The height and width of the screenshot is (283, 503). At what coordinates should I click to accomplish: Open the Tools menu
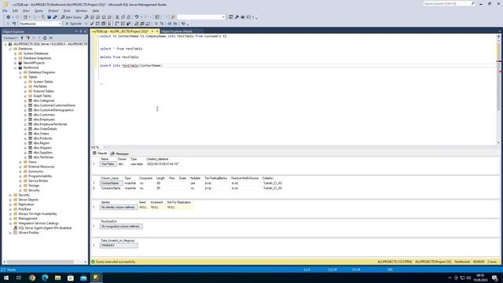[x=67, y=10]
